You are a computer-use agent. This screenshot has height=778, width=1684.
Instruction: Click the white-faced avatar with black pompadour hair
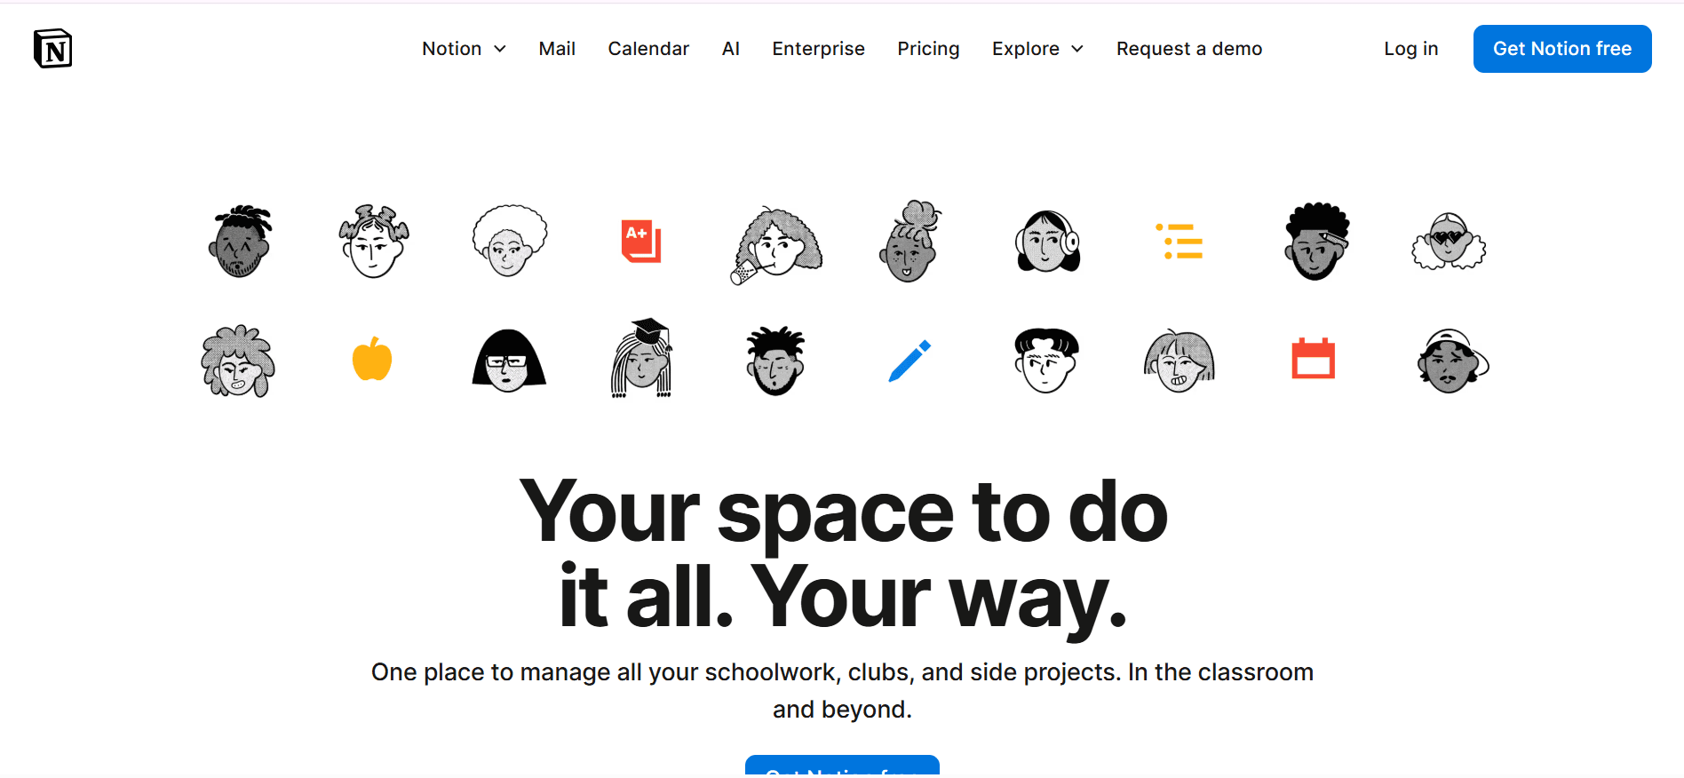click(1046, 360)
